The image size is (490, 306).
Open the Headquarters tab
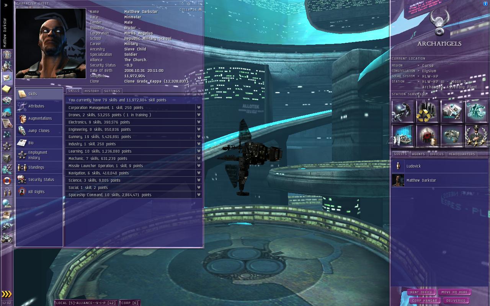462,154
